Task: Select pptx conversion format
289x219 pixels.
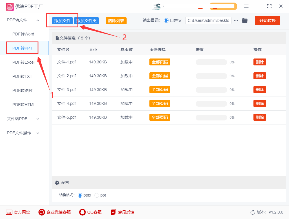Action: pyautogui.click(x=80, y=195)
